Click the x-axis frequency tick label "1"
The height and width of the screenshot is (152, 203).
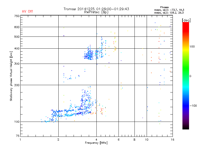tap(20, 140)
